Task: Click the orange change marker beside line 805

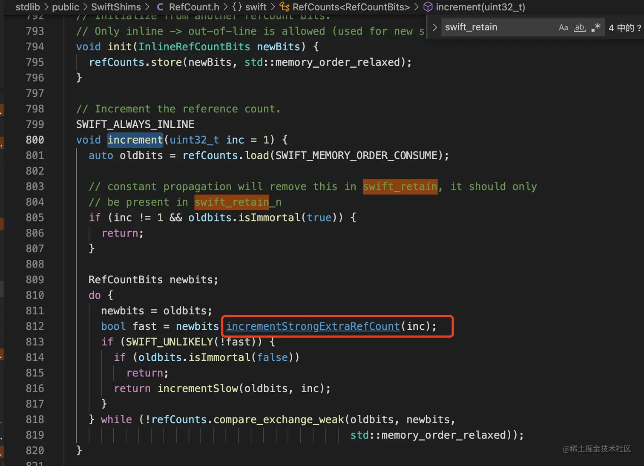Action: point(1,224)
